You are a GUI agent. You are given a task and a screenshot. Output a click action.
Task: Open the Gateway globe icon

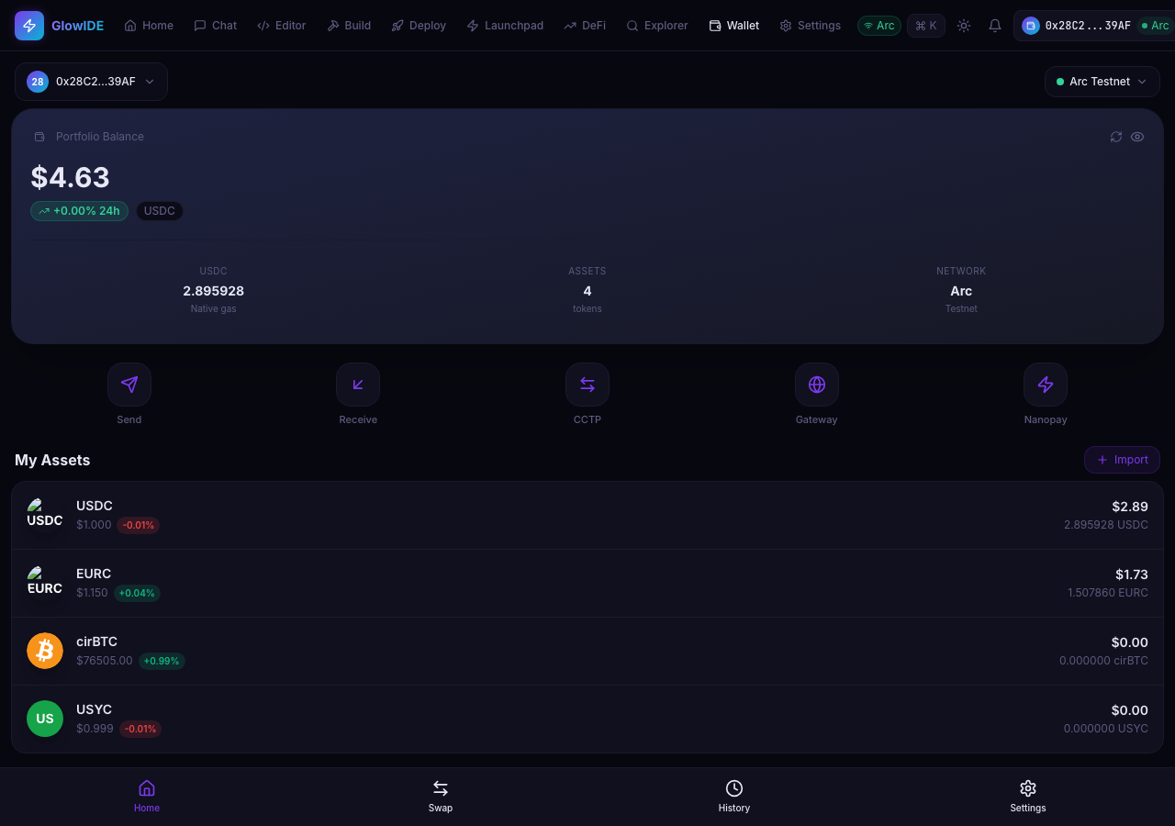pyautogui.click(x=817, y=385)
